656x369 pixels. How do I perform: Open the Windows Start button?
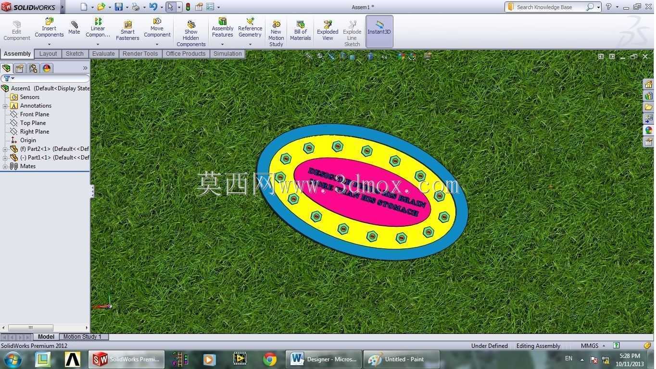(13, 359)
